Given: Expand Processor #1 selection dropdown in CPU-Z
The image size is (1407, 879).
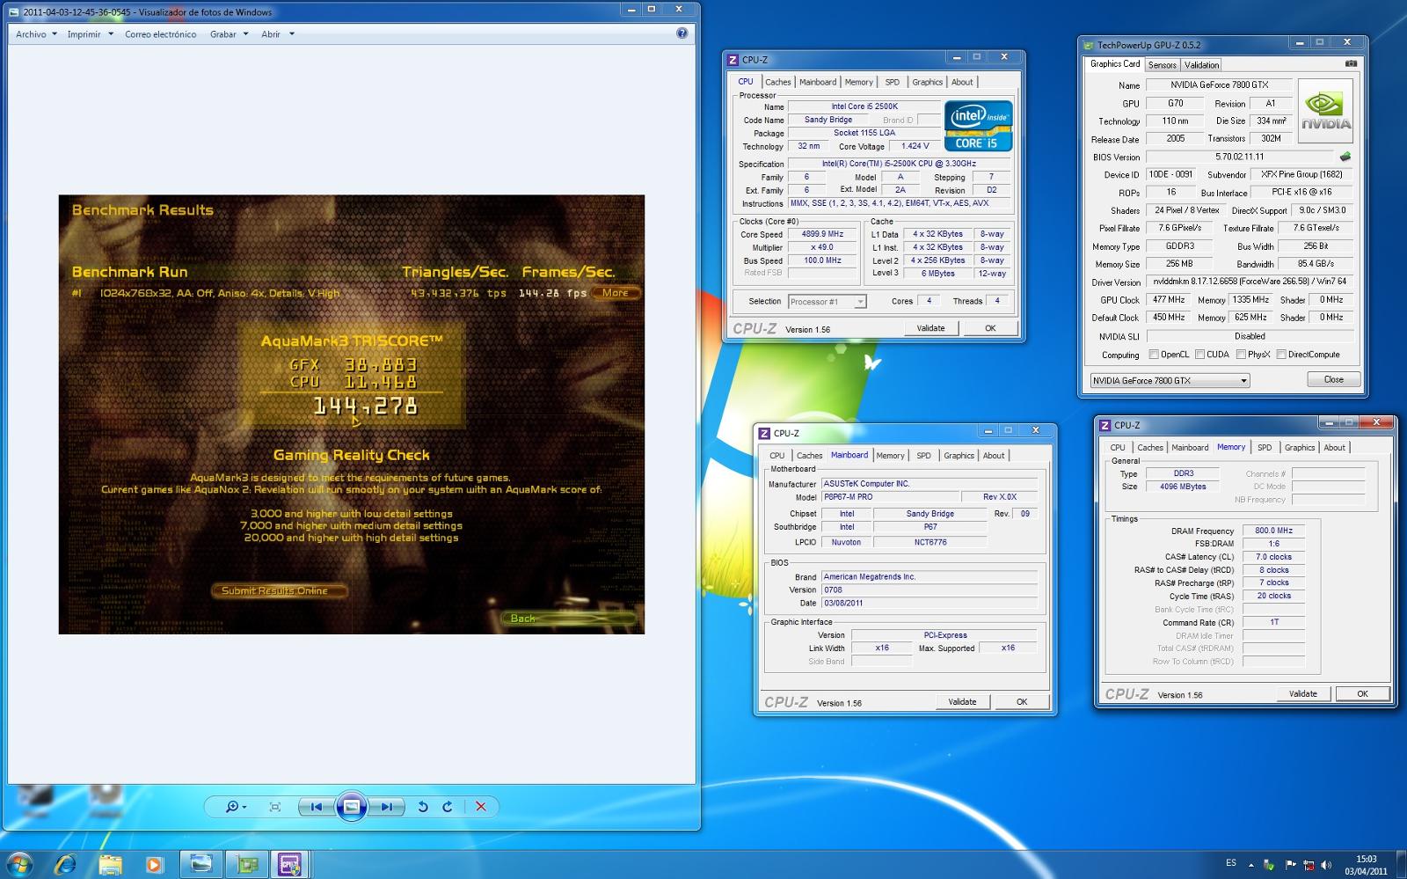Looking at the screenshot, I should click(860, 302).
